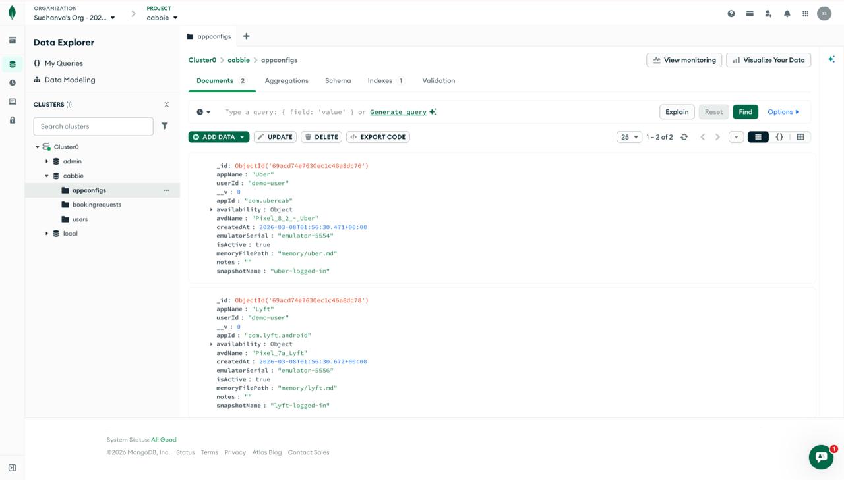Switch to the Validation tab

(x=438, y=80)
